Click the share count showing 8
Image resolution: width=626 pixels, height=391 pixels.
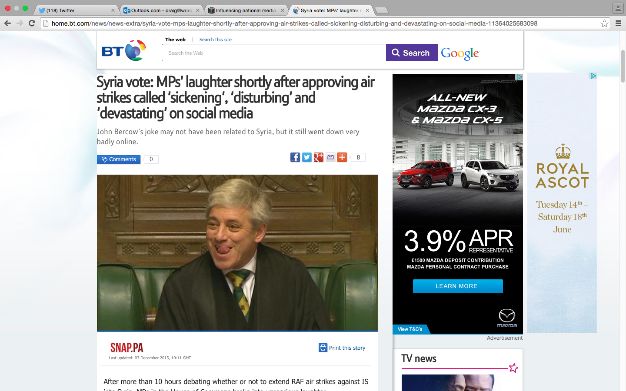(x=358, y=157)
